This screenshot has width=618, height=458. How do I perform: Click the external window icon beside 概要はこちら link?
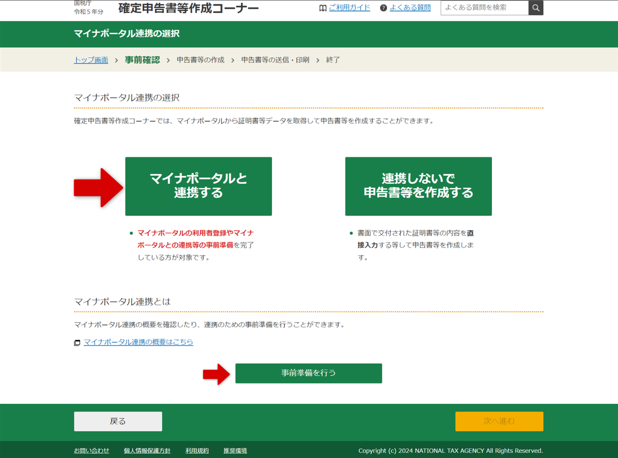pyautogui.click(x=77, y=342)
